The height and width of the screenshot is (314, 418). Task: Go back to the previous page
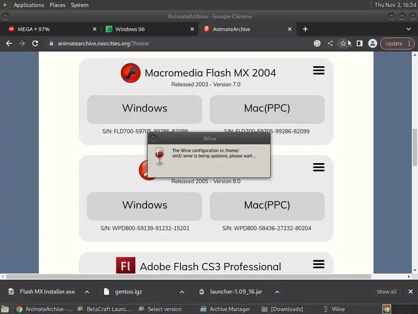(9, 43)
